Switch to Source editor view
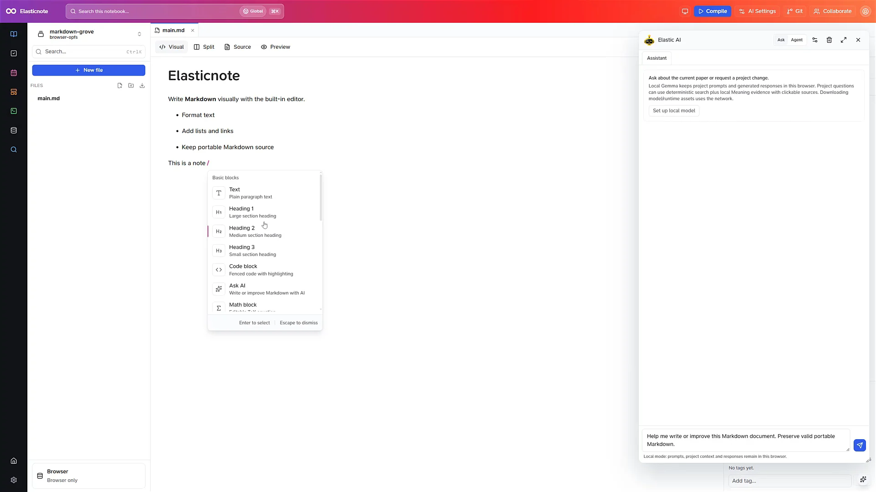Viewport: 876px width, 492px height. click(x=238, y=47)
